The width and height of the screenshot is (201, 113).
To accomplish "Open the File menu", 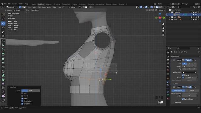I will coord(5,4).
